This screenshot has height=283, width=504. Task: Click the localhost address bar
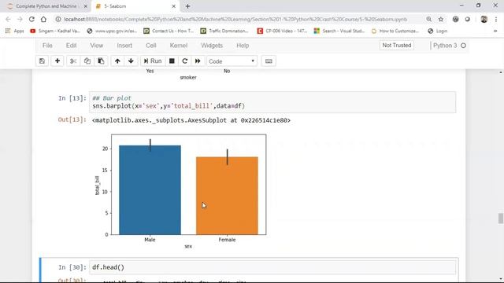coord(235,19)
